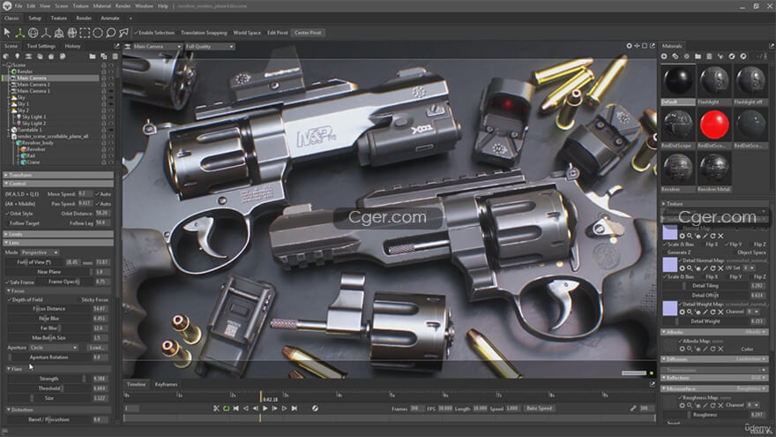Choose the circle selection tool
This screenshot has width=776, height=437.
[x=98, y=33]
